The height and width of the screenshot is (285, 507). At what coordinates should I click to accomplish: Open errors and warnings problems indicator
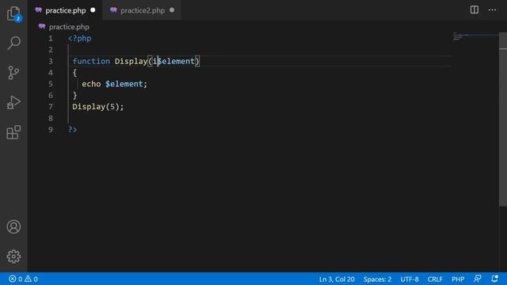click(23, 279)
